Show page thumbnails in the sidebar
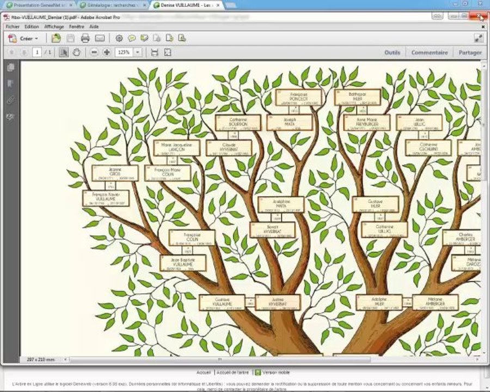This screenshot has height=392, width=490. (11, 67)
